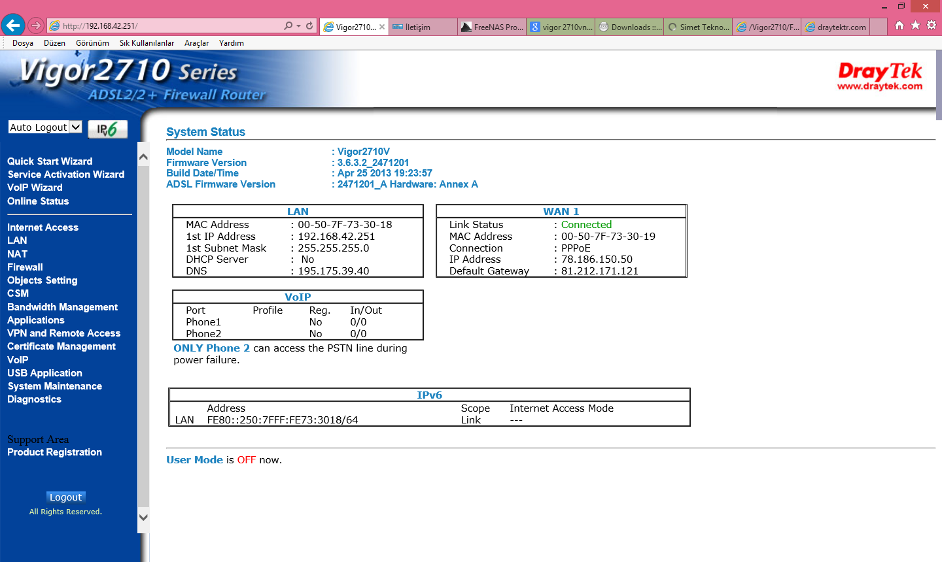
Task: Open the Quick Start Wizard link
Action: coord(50,161)
